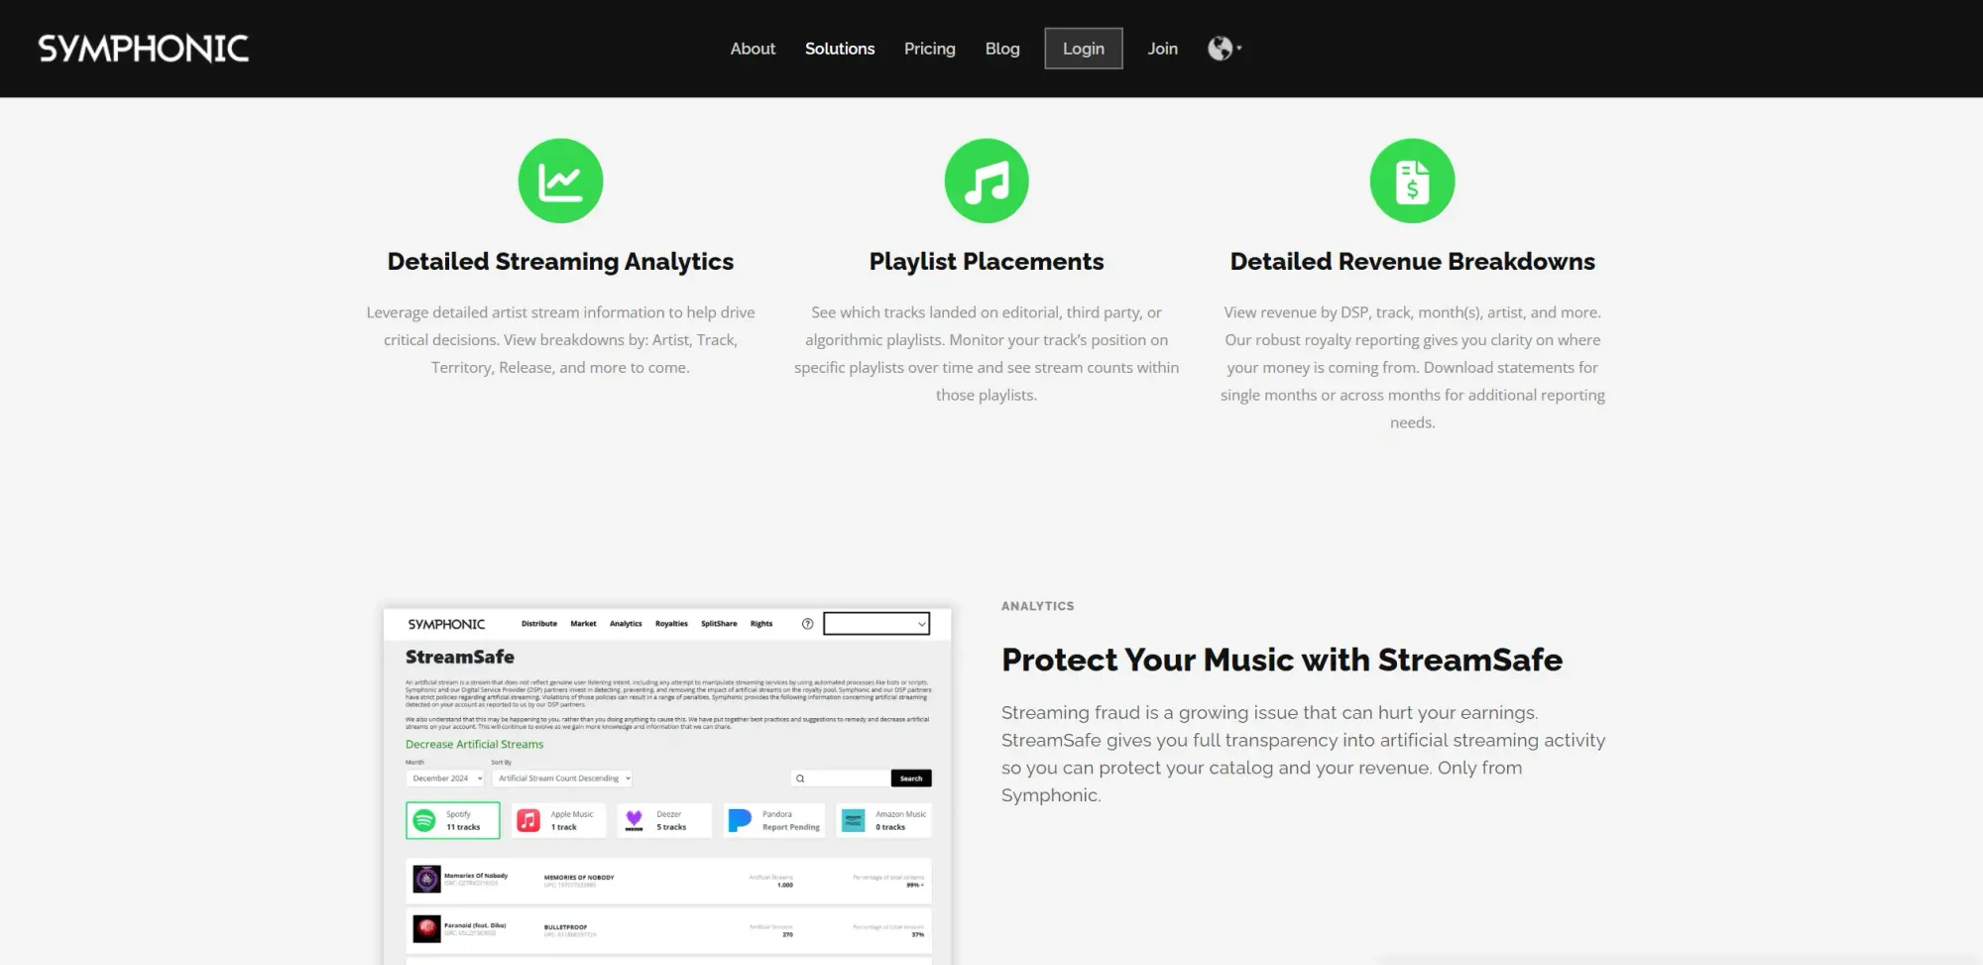Open the Solutions menu
Screen dimensions: 1983x965
click(x=840, y=49)
